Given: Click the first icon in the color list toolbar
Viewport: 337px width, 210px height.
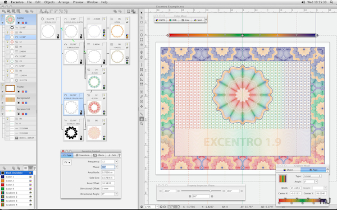Looking at the screenshot, I should pos(4,168).
